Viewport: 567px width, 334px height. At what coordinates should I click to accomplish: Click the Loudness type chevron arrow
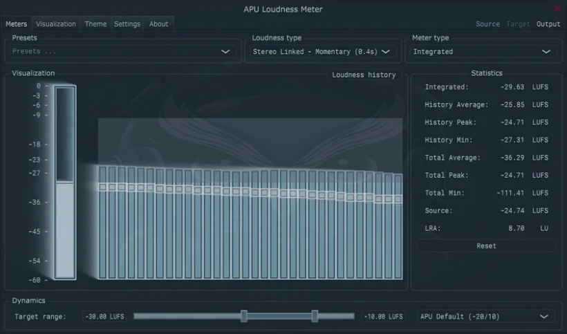pyautogui.click(x=386, y=51)
